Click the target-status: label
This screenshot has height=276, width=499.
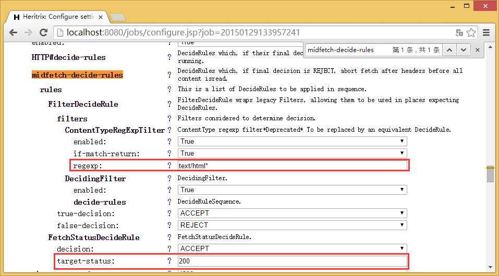[x=86, y=261]
